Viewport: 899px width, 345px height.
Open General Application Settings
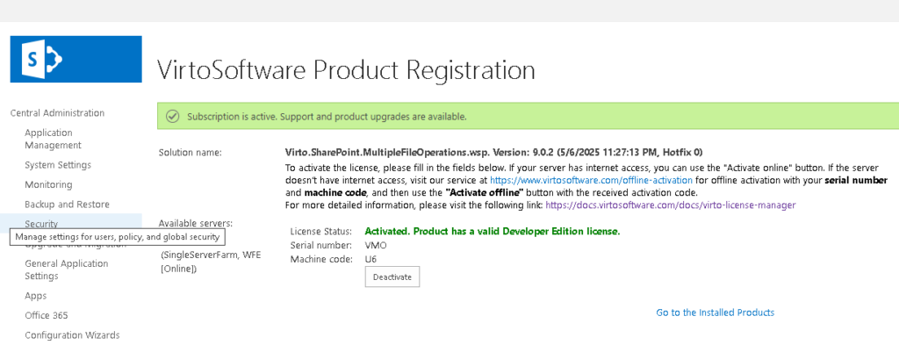pyautogui.click(x=67, y=270)
